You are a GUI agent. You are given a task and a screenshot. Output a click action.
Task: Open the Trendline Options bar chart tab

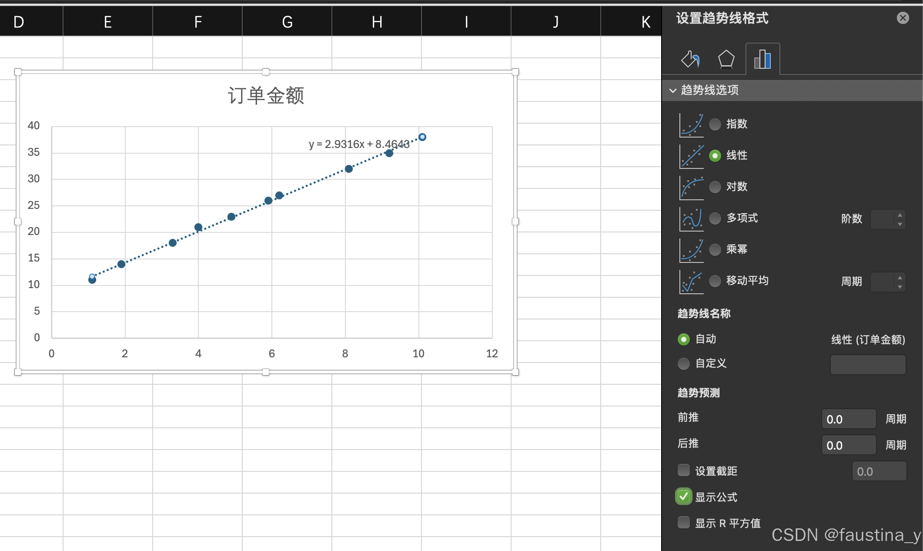click(x=762, y=59)
